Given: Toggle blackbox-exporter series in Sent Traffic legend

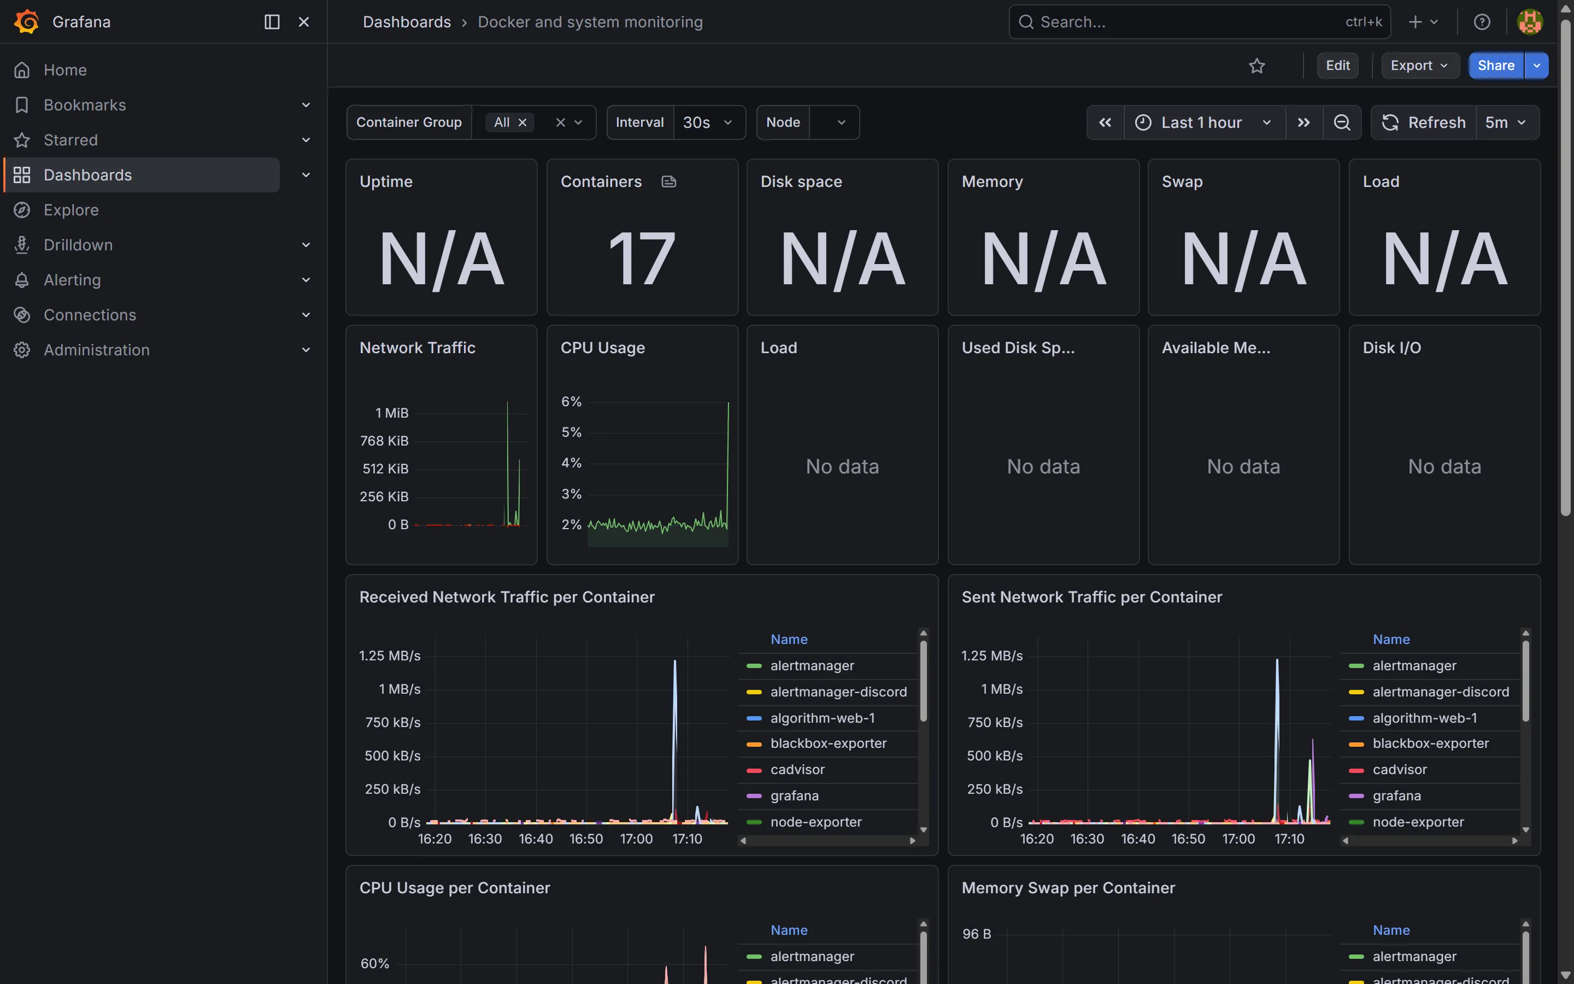Looking at the screenshot, I should 1430,743.
